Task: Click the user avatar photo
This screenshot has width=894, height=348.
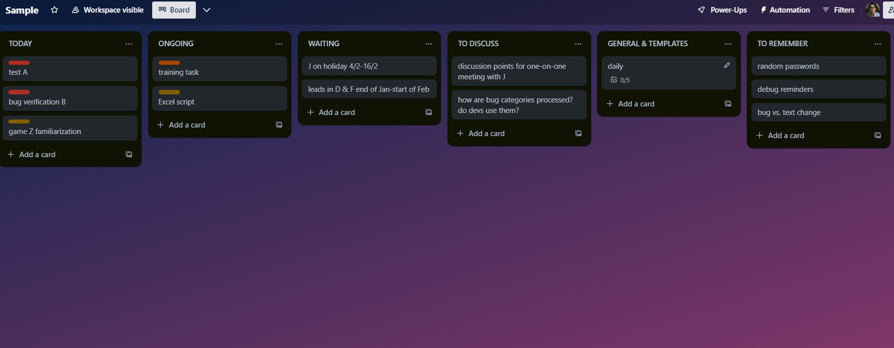Action: pyautogui.click(x=872, y=10)
